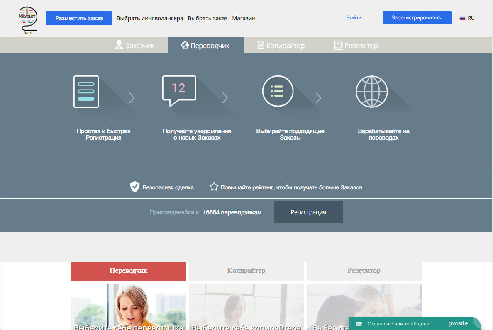
Task: Click 'Безопасная сделка' text
Action: coord(168,187)
